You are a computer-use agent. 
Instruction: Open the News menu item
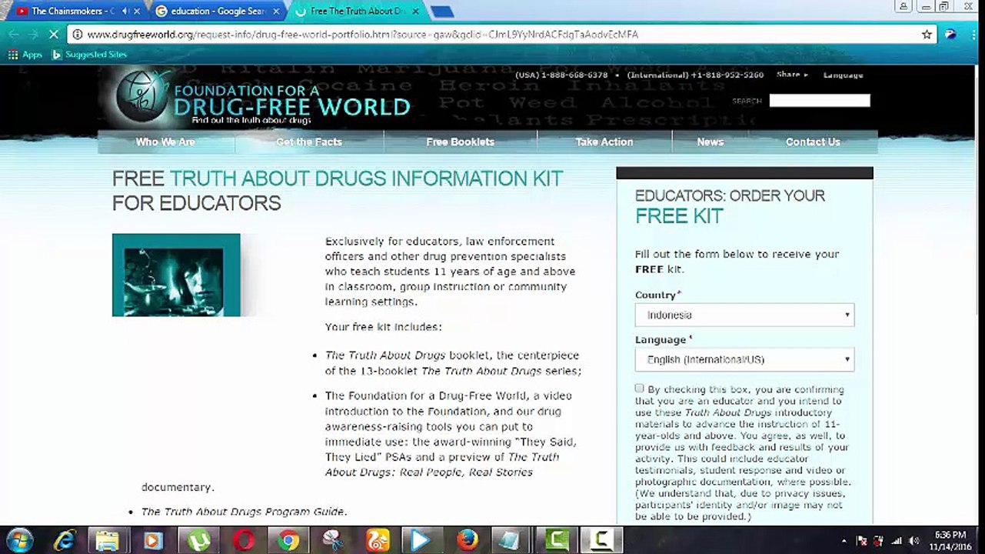point(710,142)
